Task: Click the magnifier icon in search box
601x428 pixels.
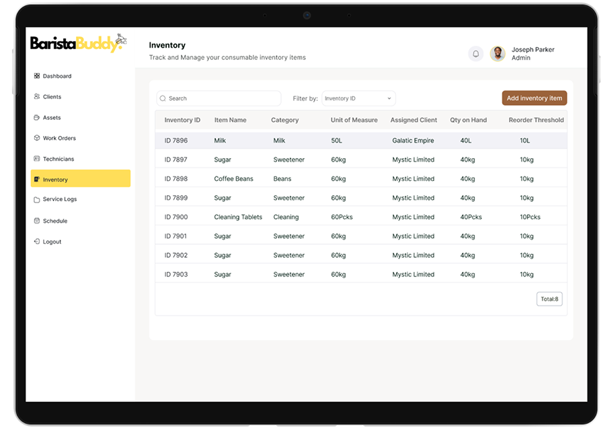Action: (x=163, y=98)
